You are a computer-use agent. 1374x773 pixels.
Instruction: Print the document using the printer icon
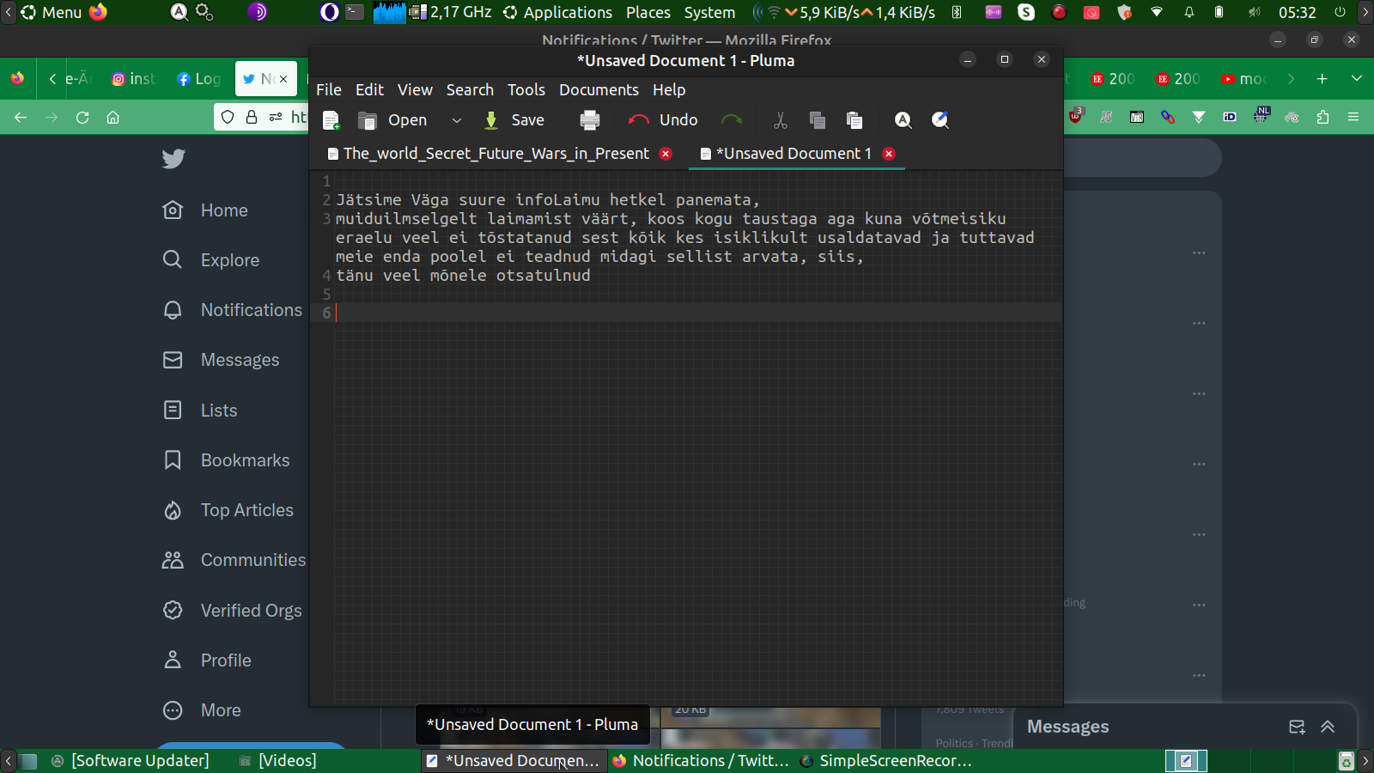pos(590,120)
